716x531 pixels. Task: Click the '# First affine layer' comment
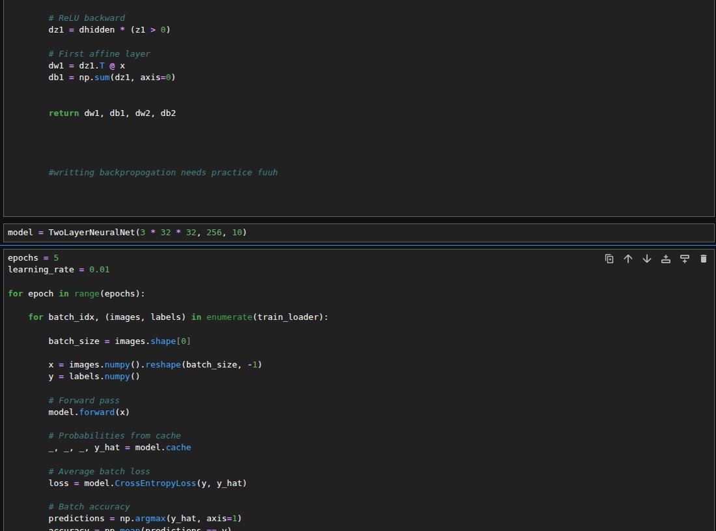coord(99,53)
